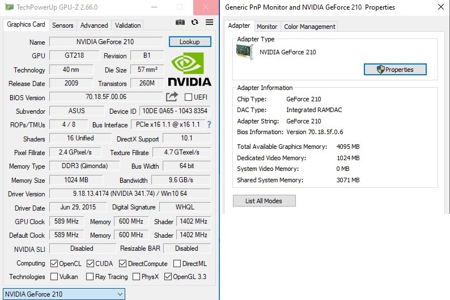
Task: Click the Bus Interface question mark
Action: [x=209, y=125]
